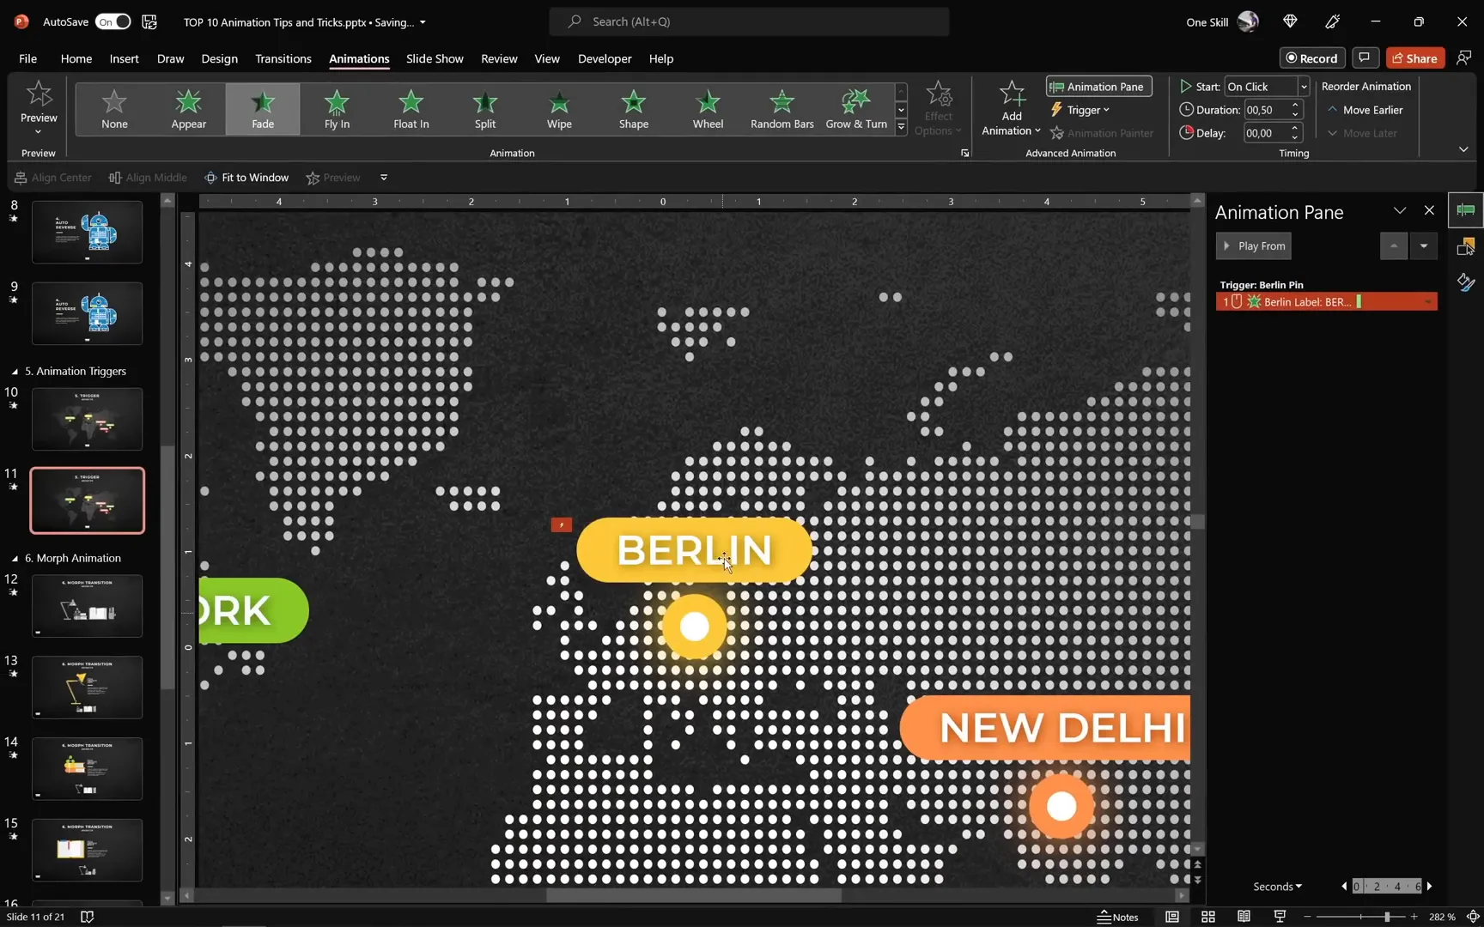This screenshot has width=1484, height=927.
Task: Apply the Wheel animation
Action: tap(708, 109)
